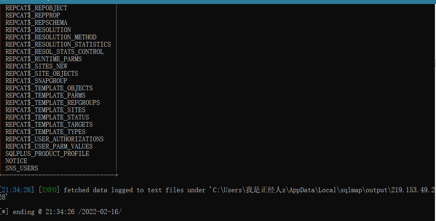Select the REPCAT$_USER_AUTHORIZATIONS line
This screenshot has width=436, height=221.
(55, 139)
